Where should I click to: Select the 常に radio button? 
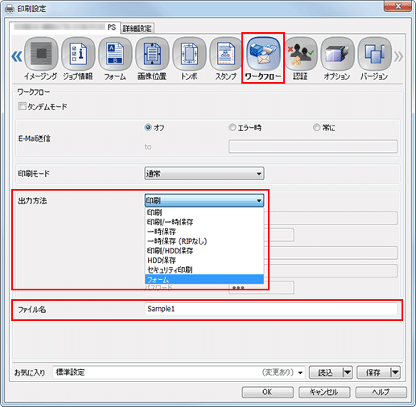317,127
